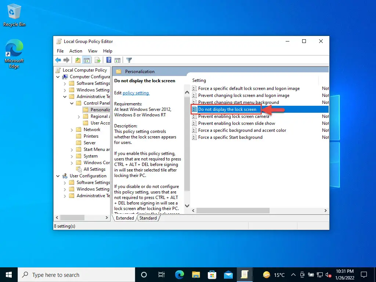Navigate back using the toolbar back arrow
The width and height of the screenshot is (376, 282).
tap(58, 60)
